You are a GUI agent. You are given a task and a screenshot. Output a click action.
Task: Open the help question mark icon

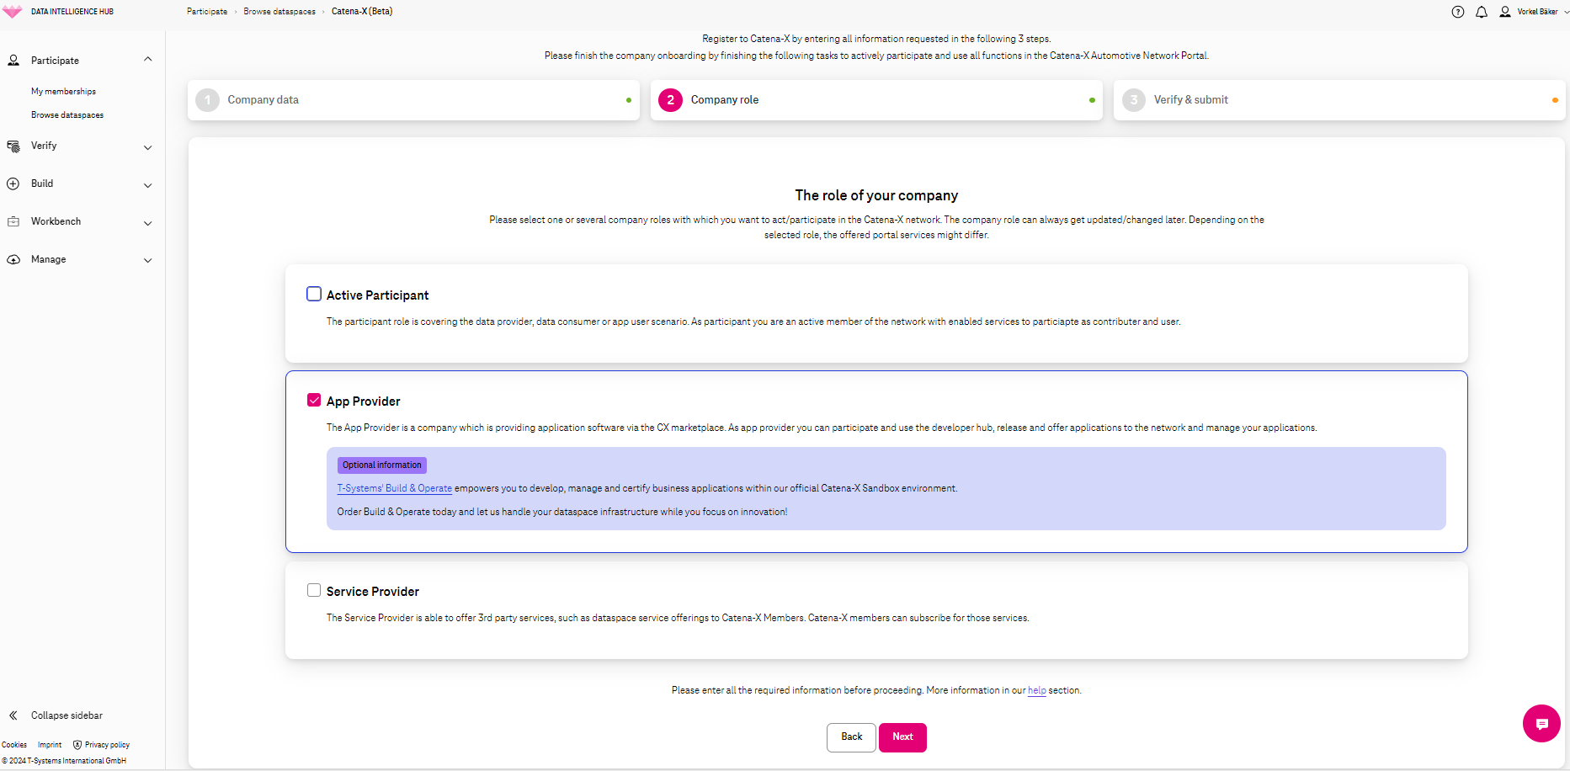[x=1458, y=12]
